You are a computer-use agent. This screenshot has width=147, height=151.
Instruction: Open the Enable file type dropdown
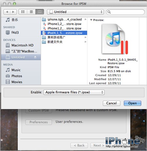click(74, 92)
